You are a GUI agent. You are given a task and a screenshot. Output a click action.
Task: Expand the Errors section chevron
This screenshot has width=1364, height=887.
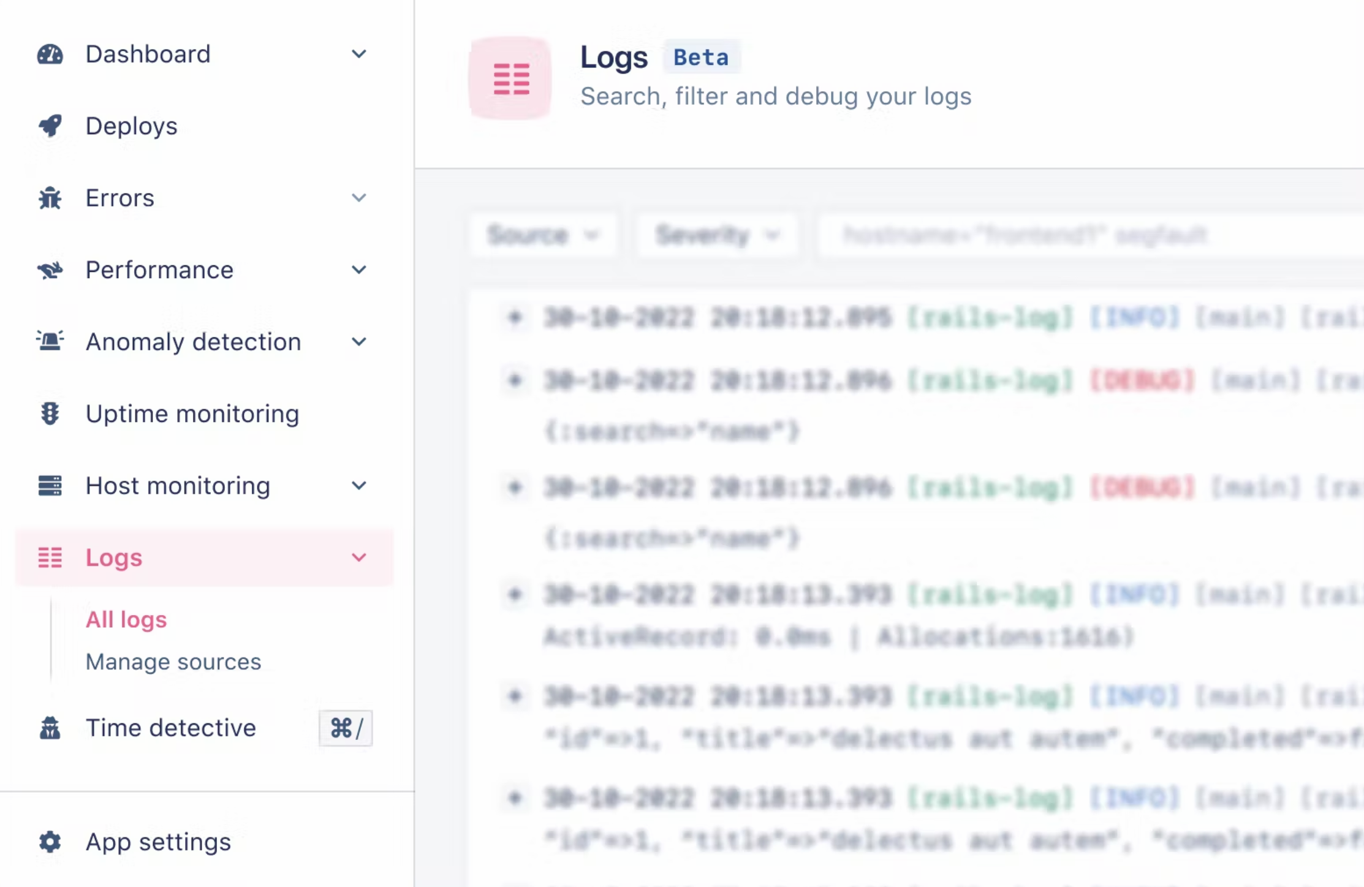click(359, 198)
